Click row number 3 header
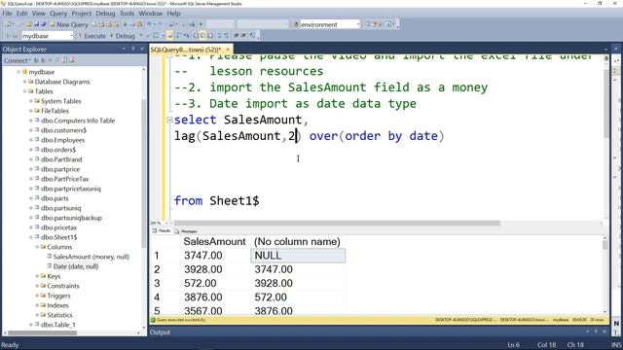 157,283
